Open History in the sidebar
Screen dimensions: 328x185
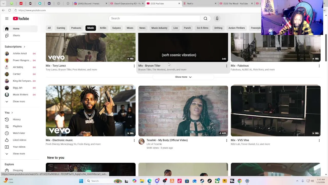(20, 119)
